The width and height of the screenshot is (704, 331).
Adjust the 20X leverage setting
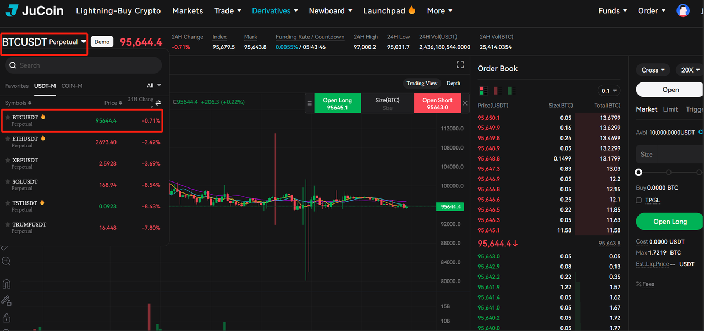click(690, 70)
